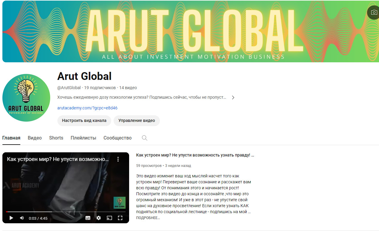Open the Shorts tab

56,138
